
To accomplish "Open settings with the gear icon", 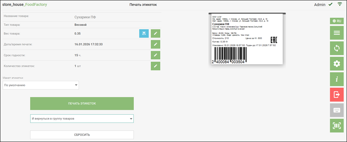I will (x=336, y=64).
